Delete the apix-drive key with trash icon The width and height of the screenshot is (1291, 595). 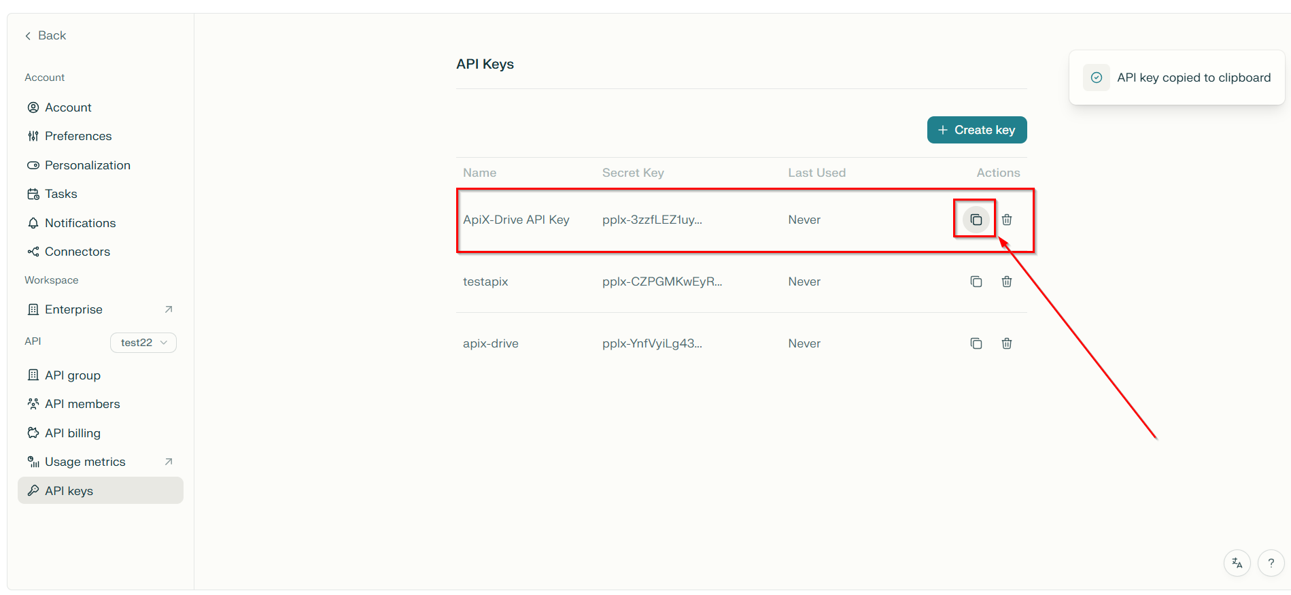pyautogui.click(x=1007, y=343)
